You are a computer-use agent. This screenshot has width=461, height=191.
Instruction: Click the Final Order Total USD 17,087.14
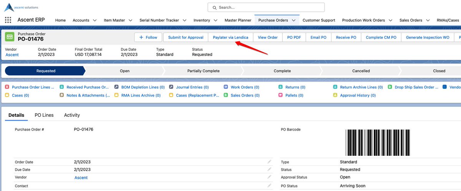pyautogui.click(x=88, y=55)
